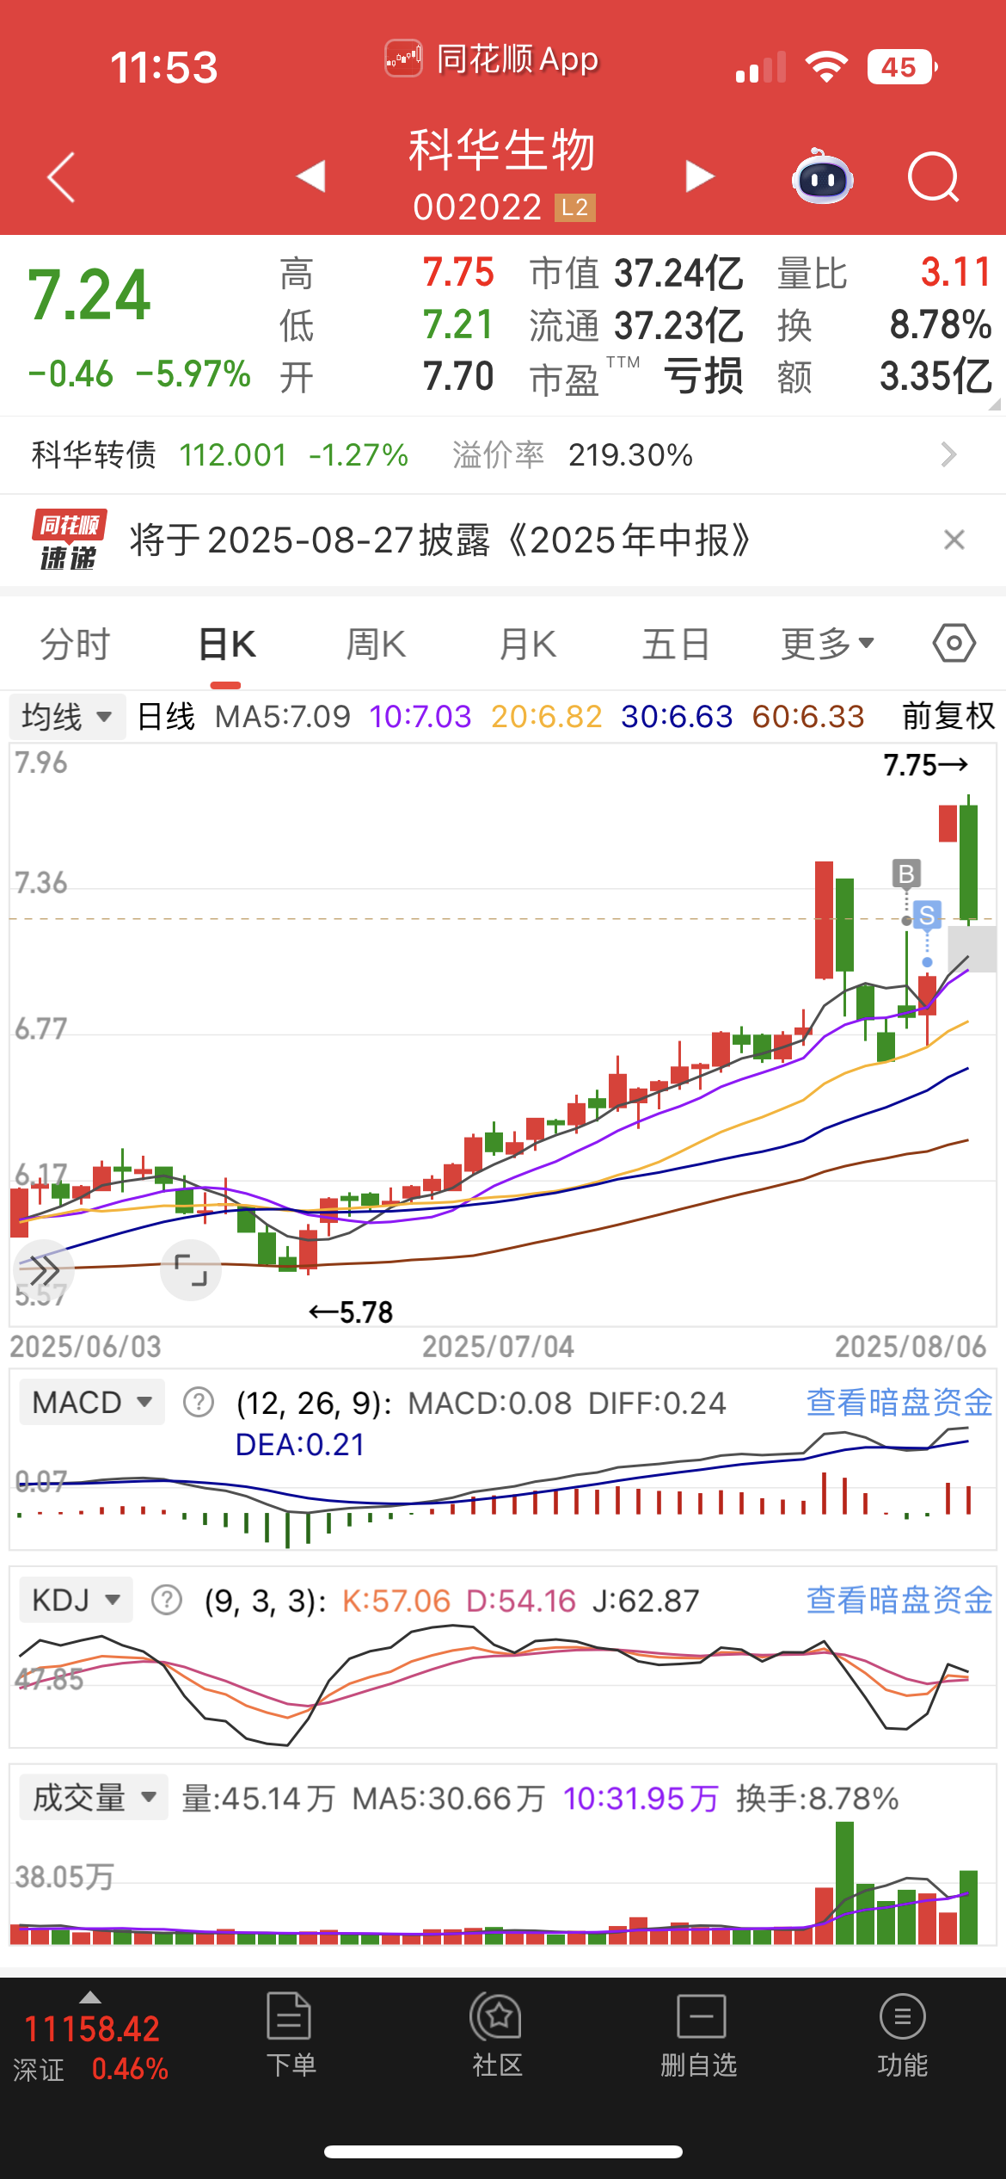Open MACD indicator help question mark
The height and width of the screenshot is (2179, 1006).
click(x=199, y=1402)
